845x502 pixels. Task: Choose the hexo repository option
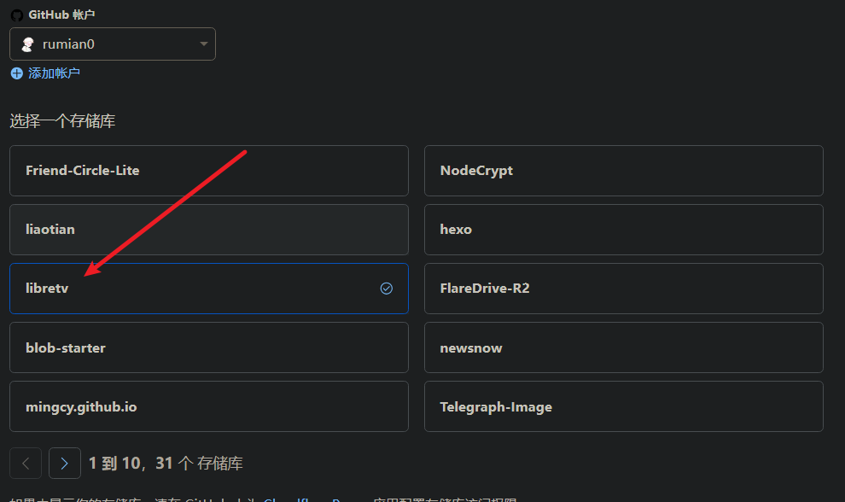623,230
